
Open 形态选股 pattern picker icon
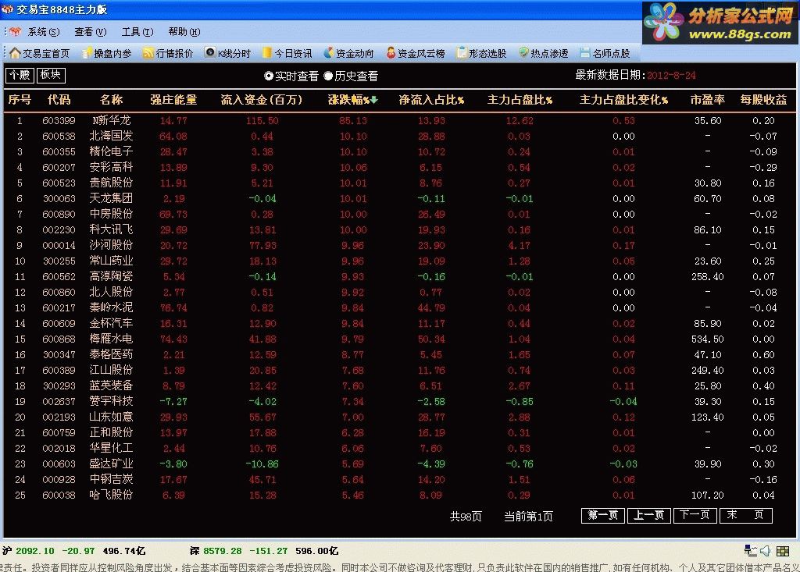point(462,52)
